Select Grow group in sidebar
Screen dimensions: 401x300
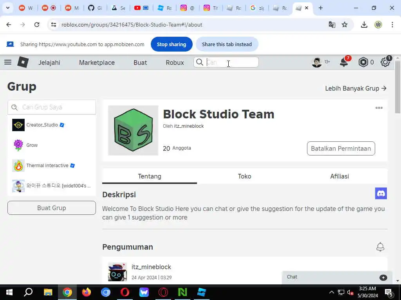[52, 145]
